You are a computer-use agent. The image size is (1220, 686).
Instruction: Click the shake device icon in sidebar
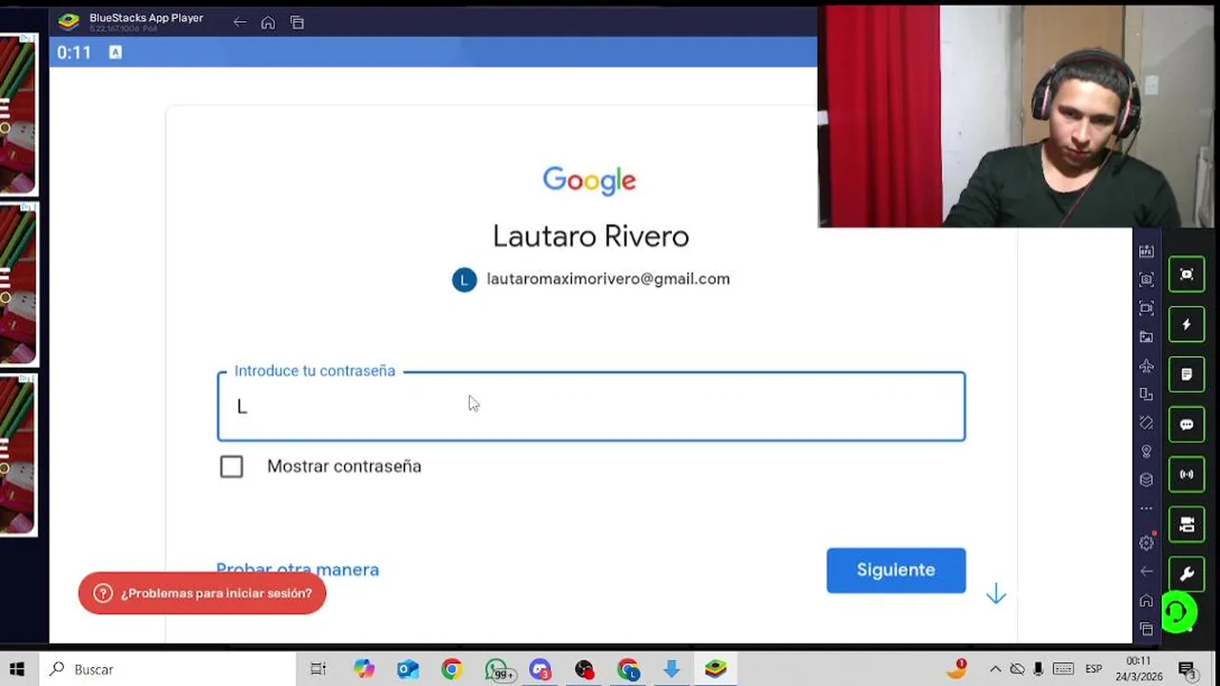tap(1147, 423)
